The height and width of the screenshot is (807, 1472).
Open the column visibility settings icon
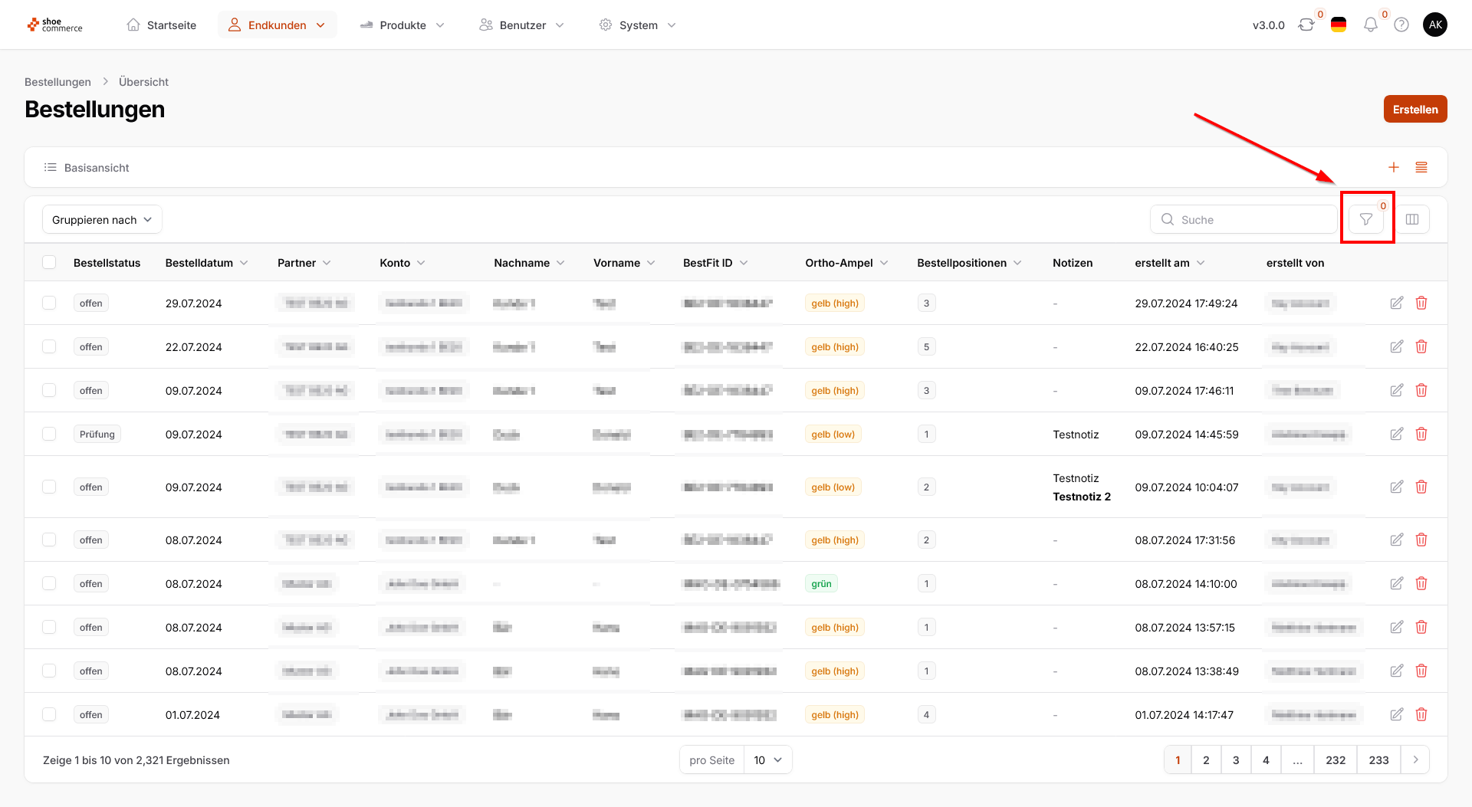pos(1412,220)
